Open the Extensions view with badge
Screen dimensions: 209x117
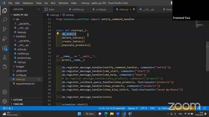pyautogui.click(x=5, y=48)
